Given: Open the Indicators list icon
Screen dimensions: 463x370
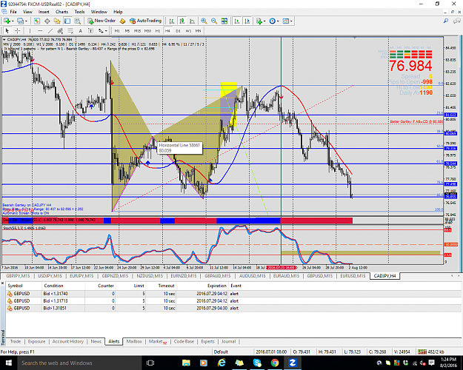Looking at the screenshot, I should tap(259, 21).
